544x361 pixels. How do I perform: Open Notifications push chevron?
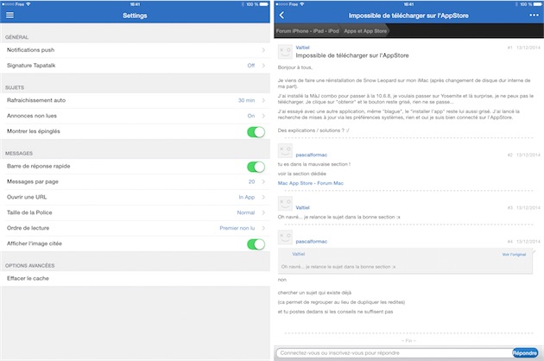click(263, 50)
